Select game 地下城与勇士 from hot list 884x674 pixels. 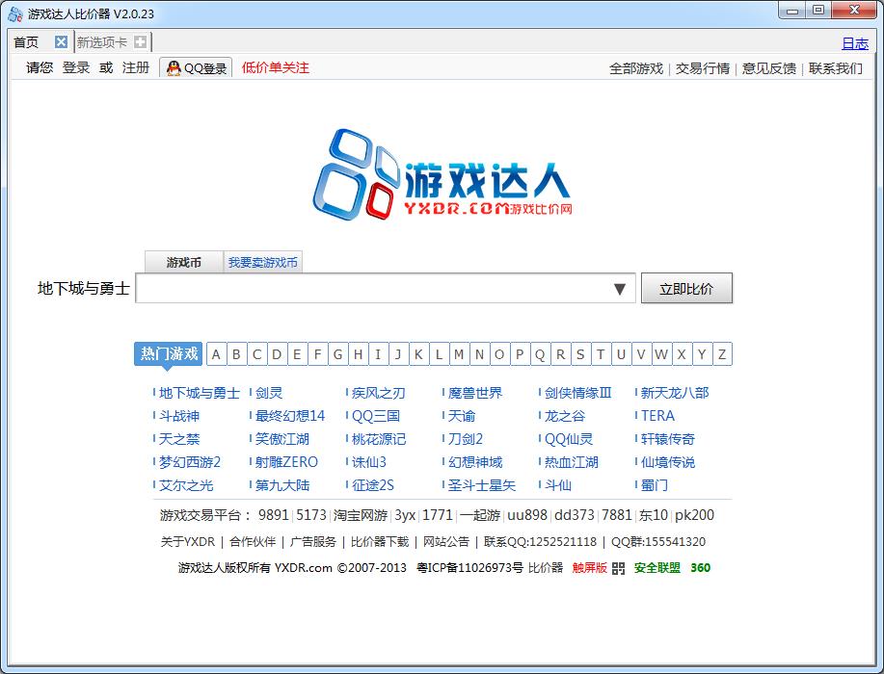click(200, 393)
